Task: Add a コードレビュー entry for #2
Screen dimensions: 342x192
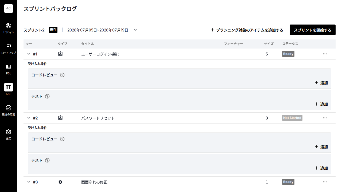Action: point(321,147)
